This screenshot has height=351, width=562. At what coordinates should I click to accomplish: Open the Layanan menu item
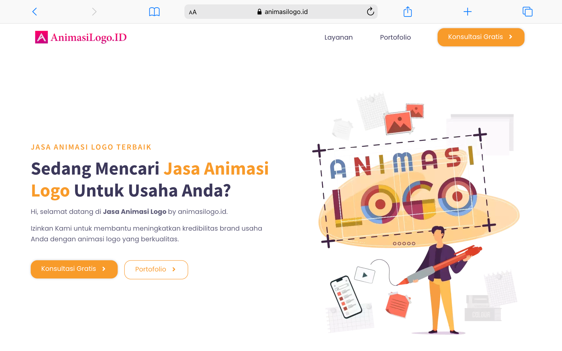[x=338, y=37]
